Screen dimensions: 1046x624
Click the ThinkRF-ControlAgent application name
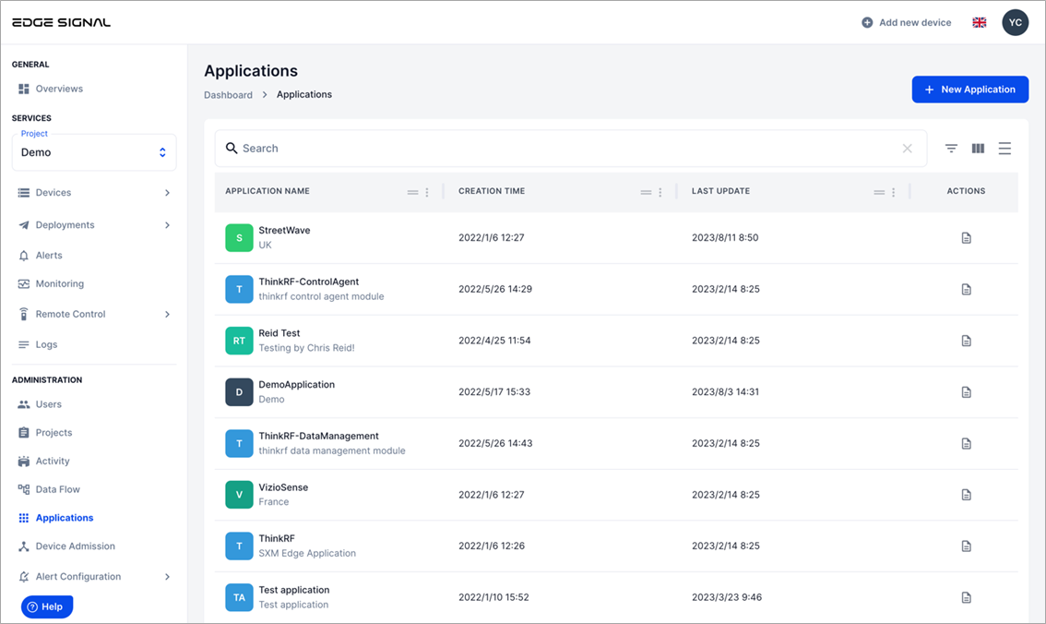tap(309, 282)
